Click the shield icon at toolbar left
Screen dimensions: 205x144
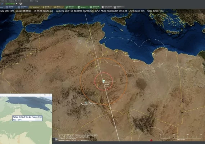click(2, 4)
